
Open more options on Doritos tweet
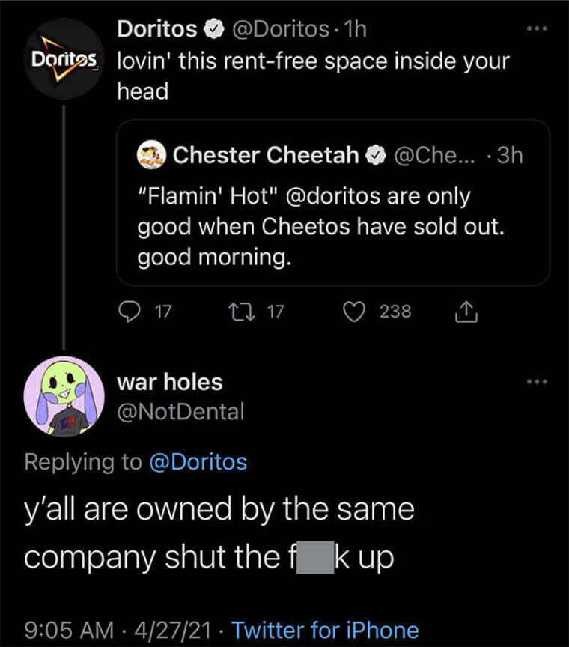pos(537,29)
